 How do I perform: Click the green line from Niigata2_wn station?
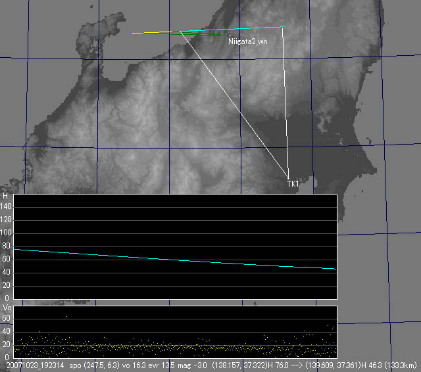pos(186,34)
